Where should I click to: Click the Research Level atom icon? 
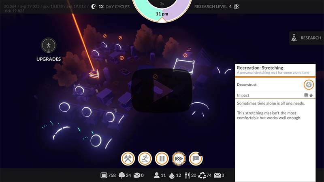(x=237, y=6)
